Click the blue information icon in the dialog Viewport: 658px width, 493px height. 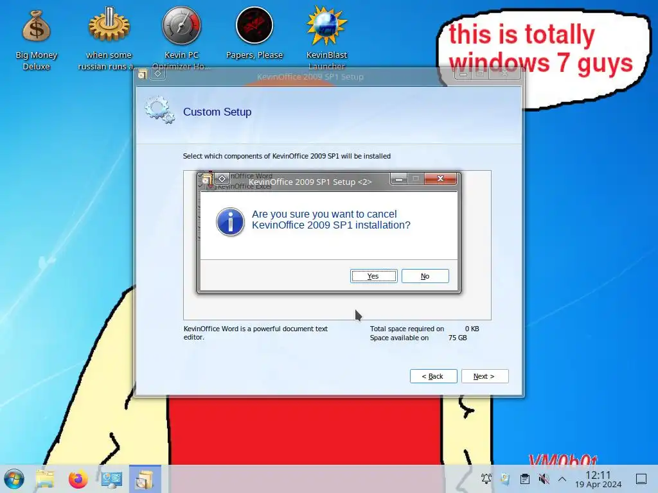(230, 221)
